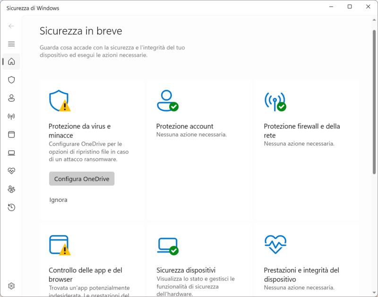Open device performance heart sidebar icon
Image resolution: width=378 pixels, height=297 pixels.
click(x=11, y=171)
